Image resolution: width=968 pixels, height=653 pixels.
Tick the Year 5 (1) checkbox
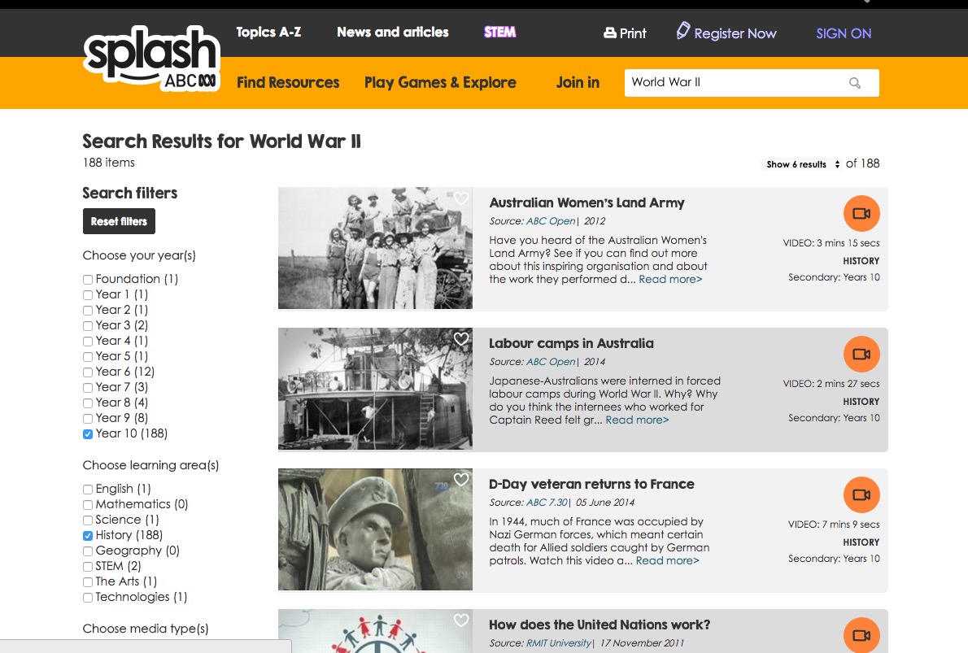pos(88,357)
